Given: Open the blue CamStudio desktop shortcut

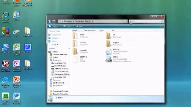Looking at the screenshot, I should click(x=28, y=48).
